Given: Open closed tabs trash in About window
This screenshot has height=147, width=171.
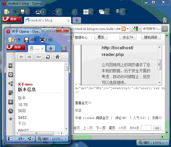Looking at the screenshot, I should coord(64,48).
